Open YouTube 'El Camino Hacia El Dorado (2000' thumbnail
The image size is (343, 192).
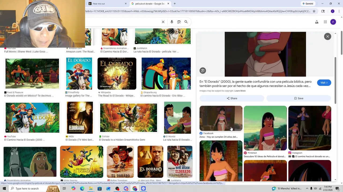pyautogui.click(x=32, y=118)
